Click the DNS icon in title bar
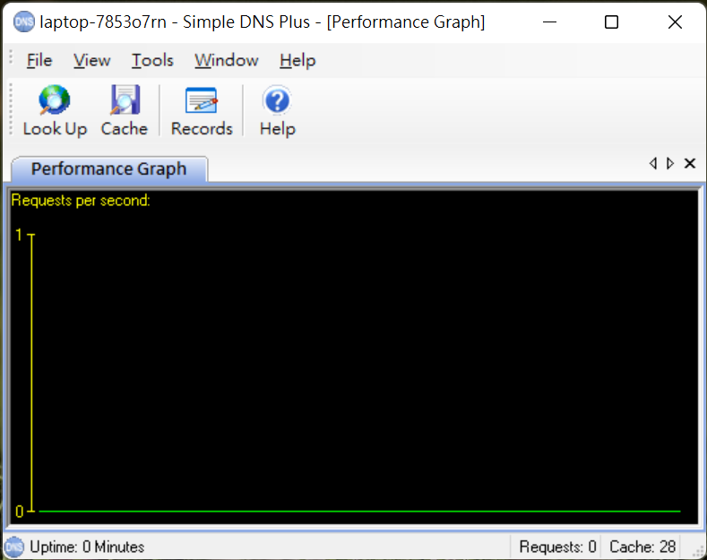The image size is (707, 560). [x=23, y=22]
